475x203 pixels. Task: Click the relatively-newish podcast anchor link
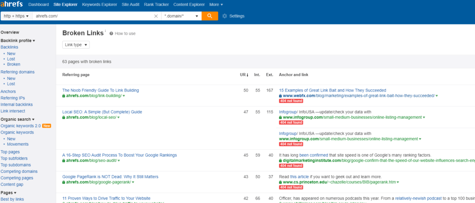pyautogui.click(x=418, y=198)
